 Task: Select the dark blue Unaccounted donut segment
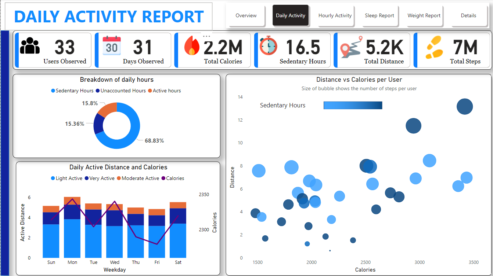pos(98,124)
